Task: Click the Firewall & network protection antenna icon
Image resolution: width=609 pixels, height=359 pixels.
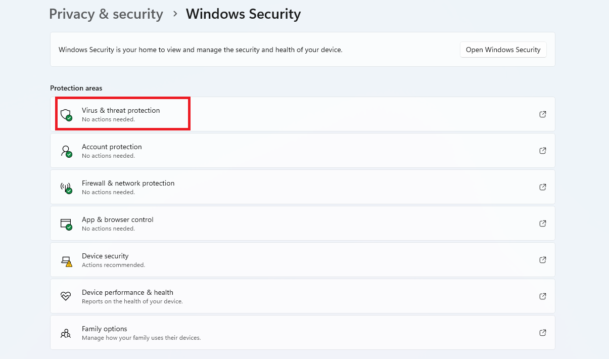Action: pos(66,187)
